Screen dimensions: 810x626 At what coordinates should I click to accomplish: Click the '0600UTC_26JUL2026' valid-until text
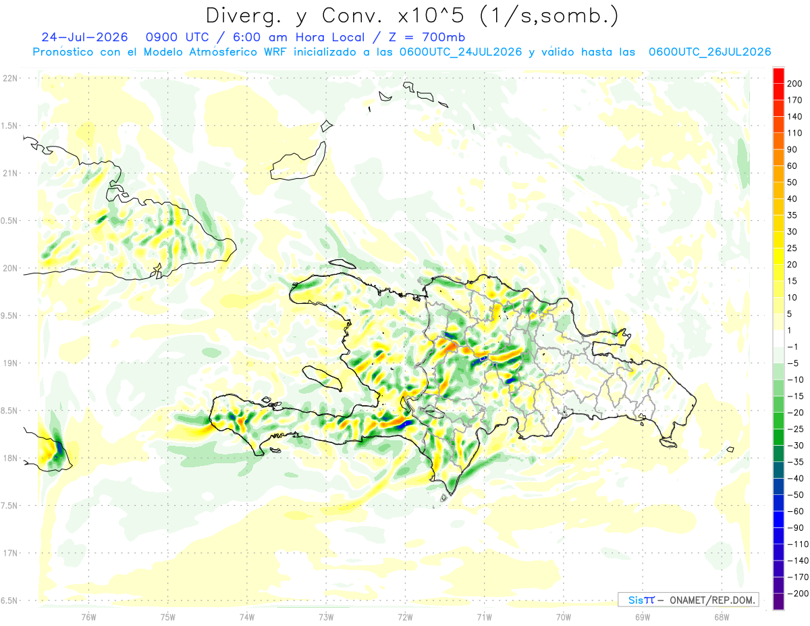pyautogui.click(x=709, y=51)
